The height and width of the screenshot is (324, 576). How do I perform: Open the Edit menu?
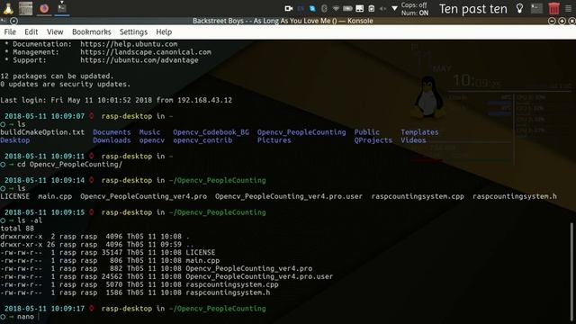click(31, 32)
